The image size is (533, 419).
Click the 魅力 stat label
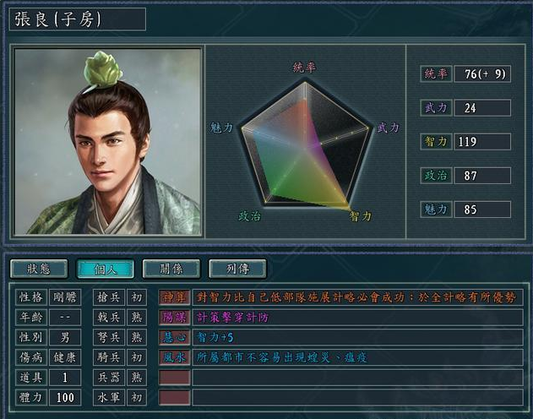click(x=436, y=209)
